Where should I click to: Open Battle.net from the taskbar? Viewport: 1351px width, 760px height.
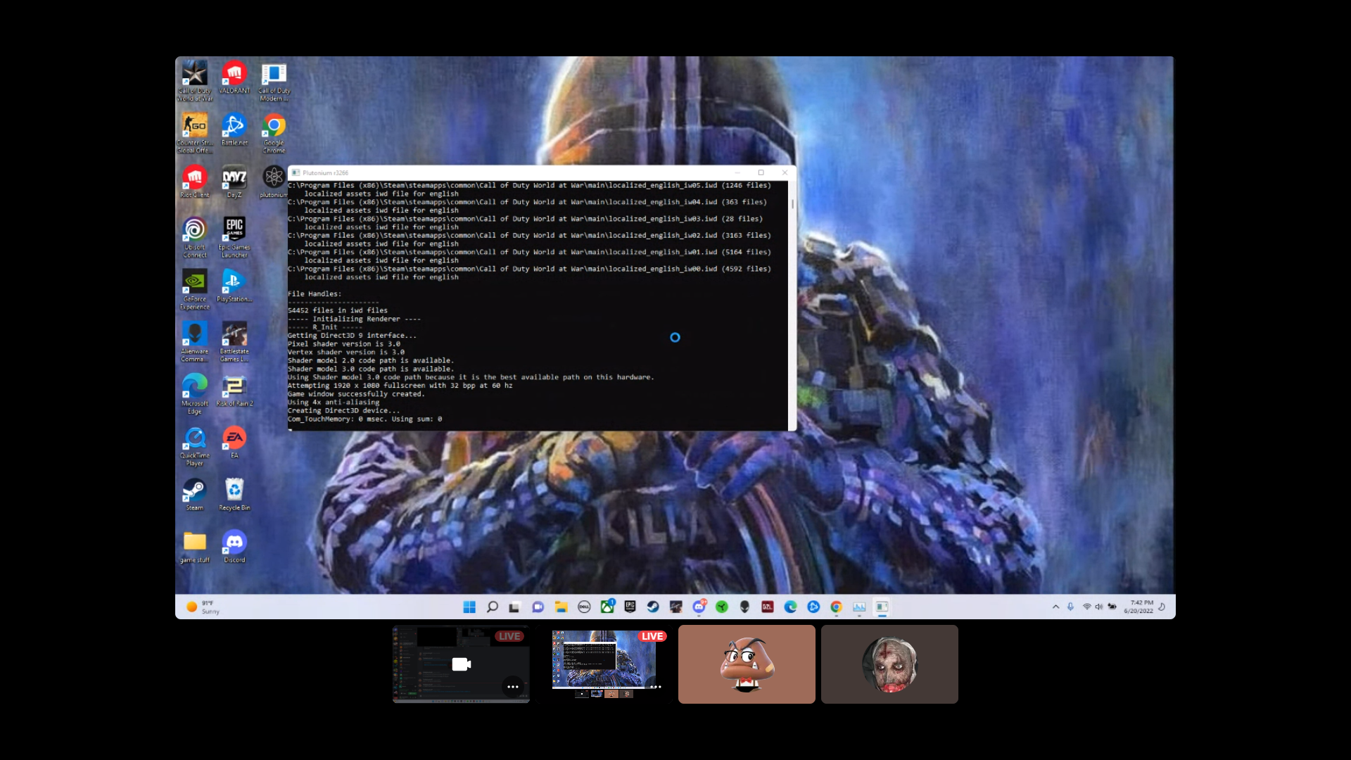coord(813,607)
